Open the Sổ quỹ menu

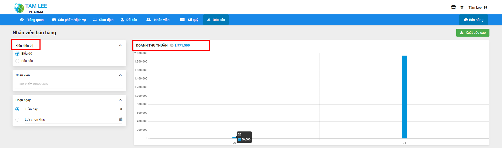coord(189,20)
